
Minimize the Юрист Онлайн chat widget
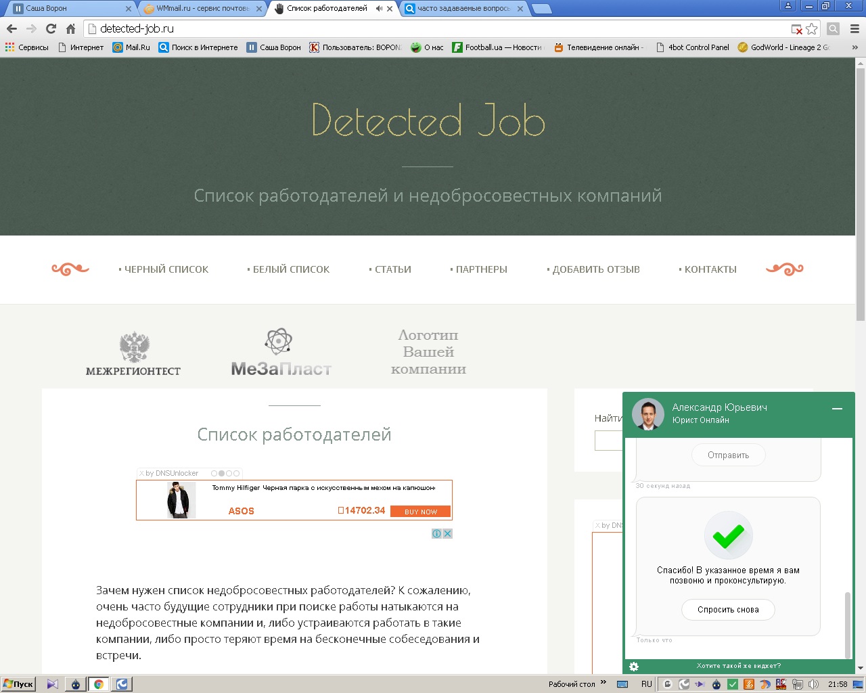(x=837, y=409)
